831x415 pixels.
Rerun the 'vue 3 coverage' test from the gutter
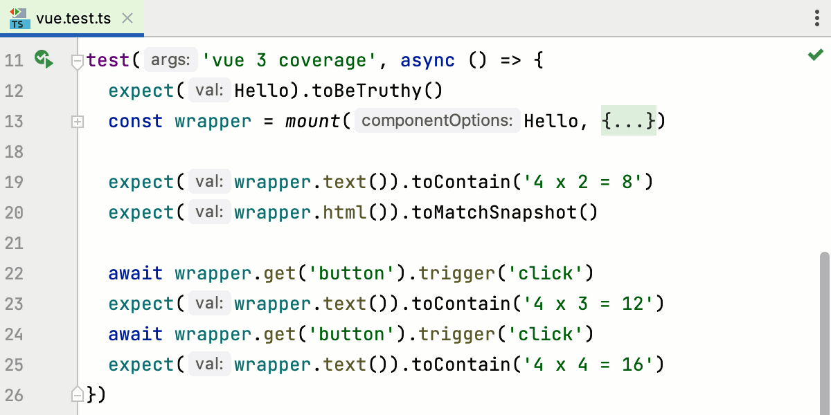[44, 60]
